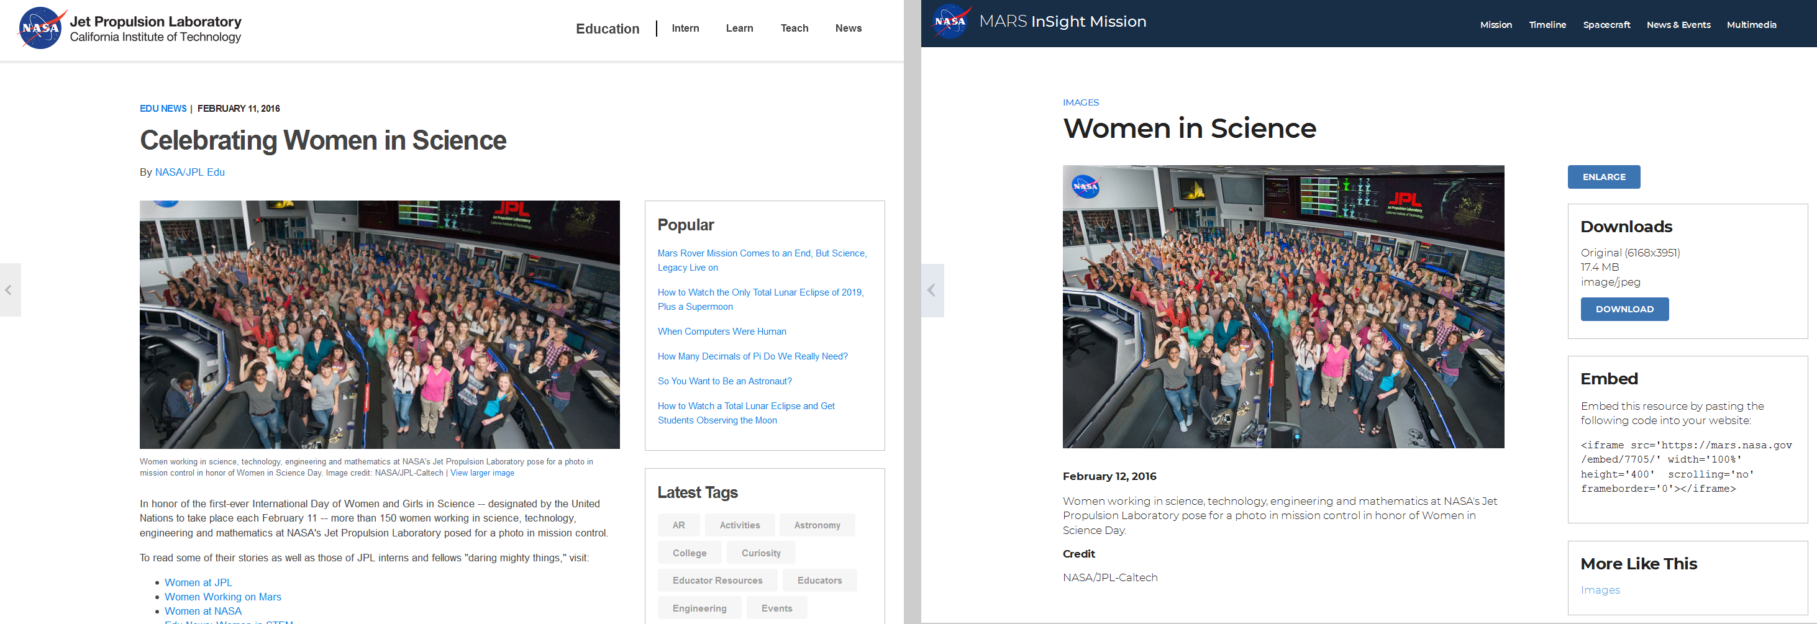Open the Timeline menu item
The height and width of the screenshot is (624, 1817).
pyautogui.click(x=1547, y=25)
